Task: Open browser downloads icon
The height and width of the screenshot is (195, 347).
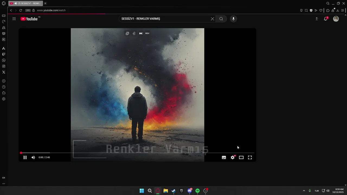Action: coord(338,10)
